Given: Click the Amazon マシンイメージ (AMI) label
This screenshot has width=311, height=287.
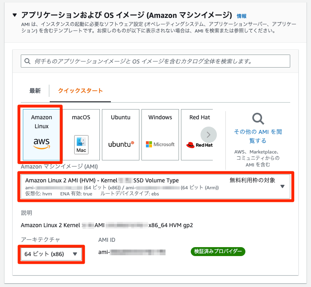Looking at the screenshot, I should [x=59, y=167].
